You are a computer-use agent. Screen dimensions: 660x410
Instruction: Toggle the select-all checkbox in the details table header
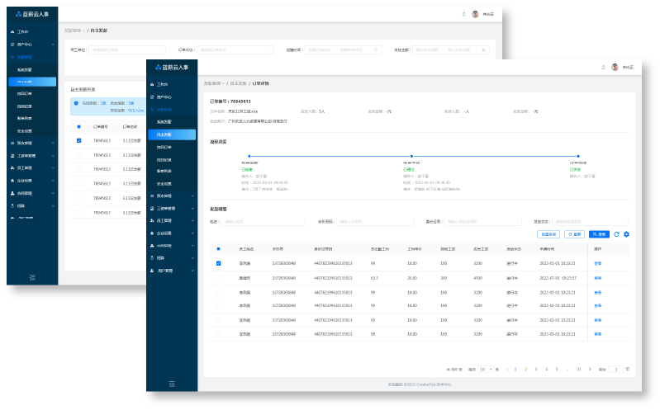pyautogui.click(x=218, y=248)
